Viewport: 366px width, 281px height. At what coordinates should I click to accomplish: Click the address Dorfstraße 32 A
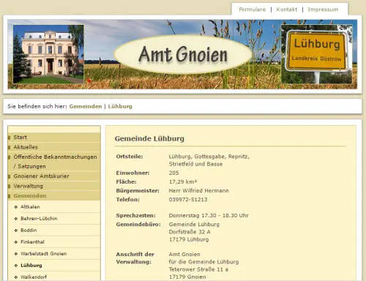pyautogui.click(x=190, y=232)
